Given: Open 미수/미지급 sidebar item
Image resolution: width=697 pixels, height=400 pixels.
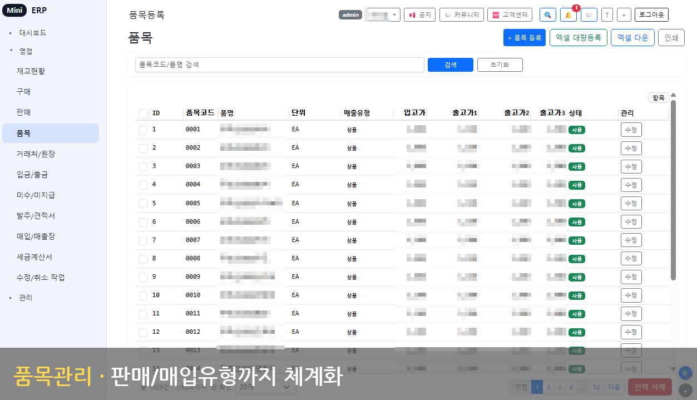Looking at the screenshot, I should pyautogui.click(x=36, y=195).
